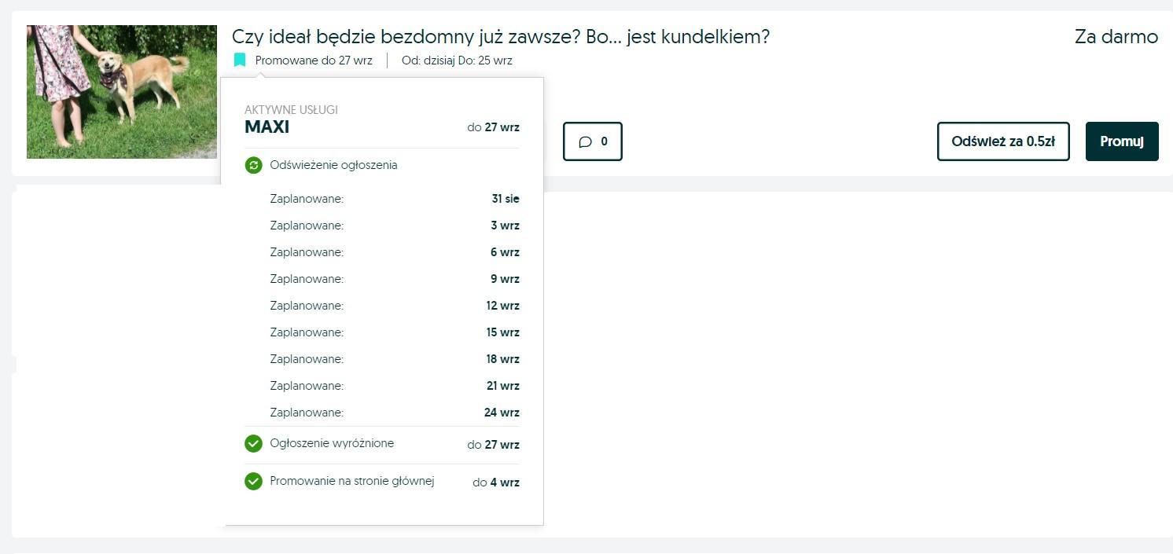Click green checkmark beside Ogłoszenie wyróżnione

tap(253, 444)
